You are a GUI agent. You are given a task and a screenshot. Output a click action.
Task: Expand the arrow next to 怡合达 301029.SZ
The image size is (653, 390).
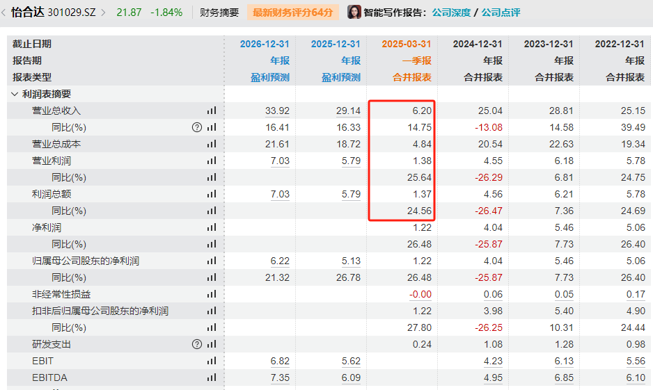point(104,13)
